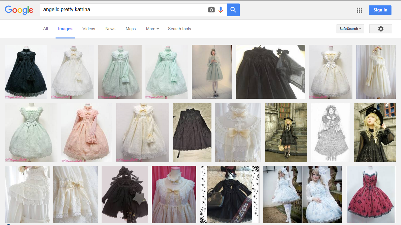Open settings gear button
This screenshot has width=401, height=225.
[381, 29]
